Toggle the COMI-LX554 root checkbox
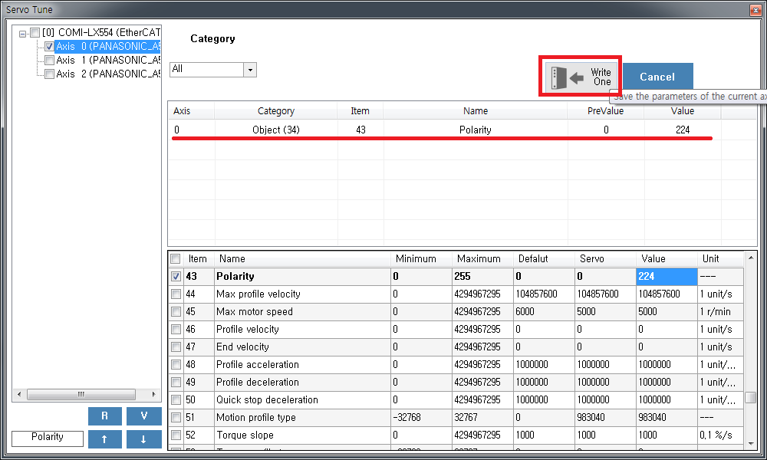 [x=35, y=33]
